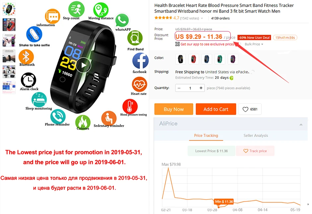Click the QR code app icon
Screen dimensions: 312x214
click(x=177, y=44)
